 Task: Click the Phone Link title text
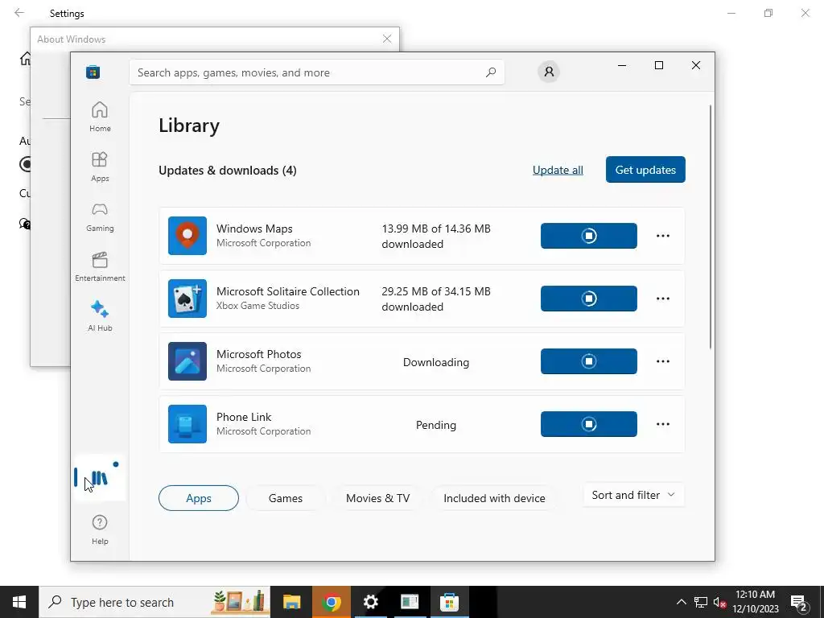pyautogui.click(x=244, y=417)
